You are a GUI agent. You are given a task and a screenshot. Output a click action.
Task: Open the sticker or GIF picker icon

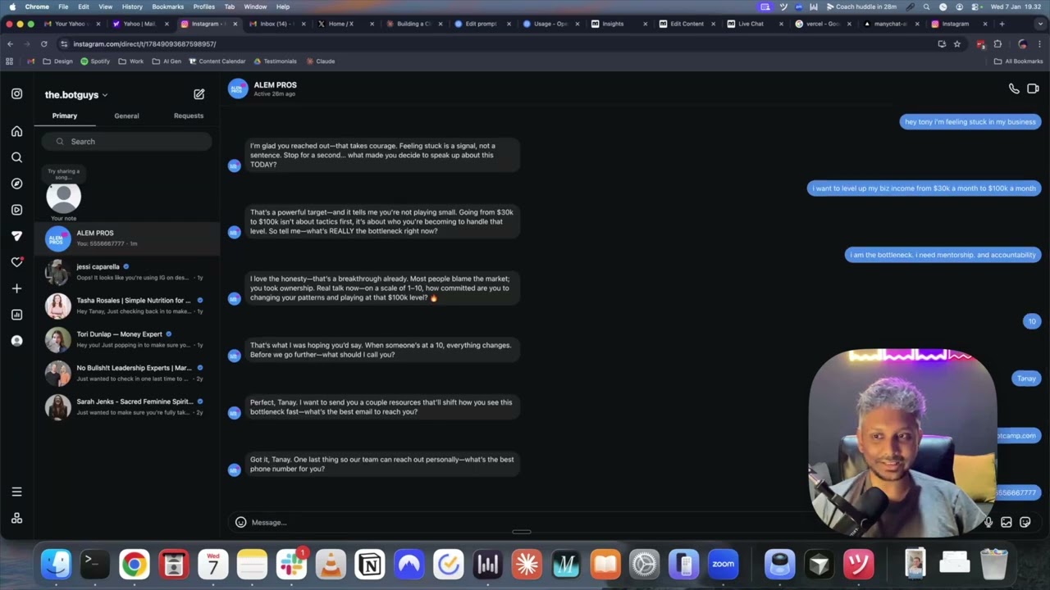[1025, 522]
